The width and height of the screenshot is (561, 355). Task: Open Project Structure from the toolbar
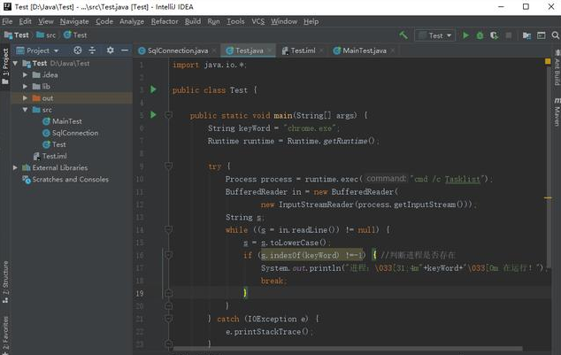coord(525,35)
